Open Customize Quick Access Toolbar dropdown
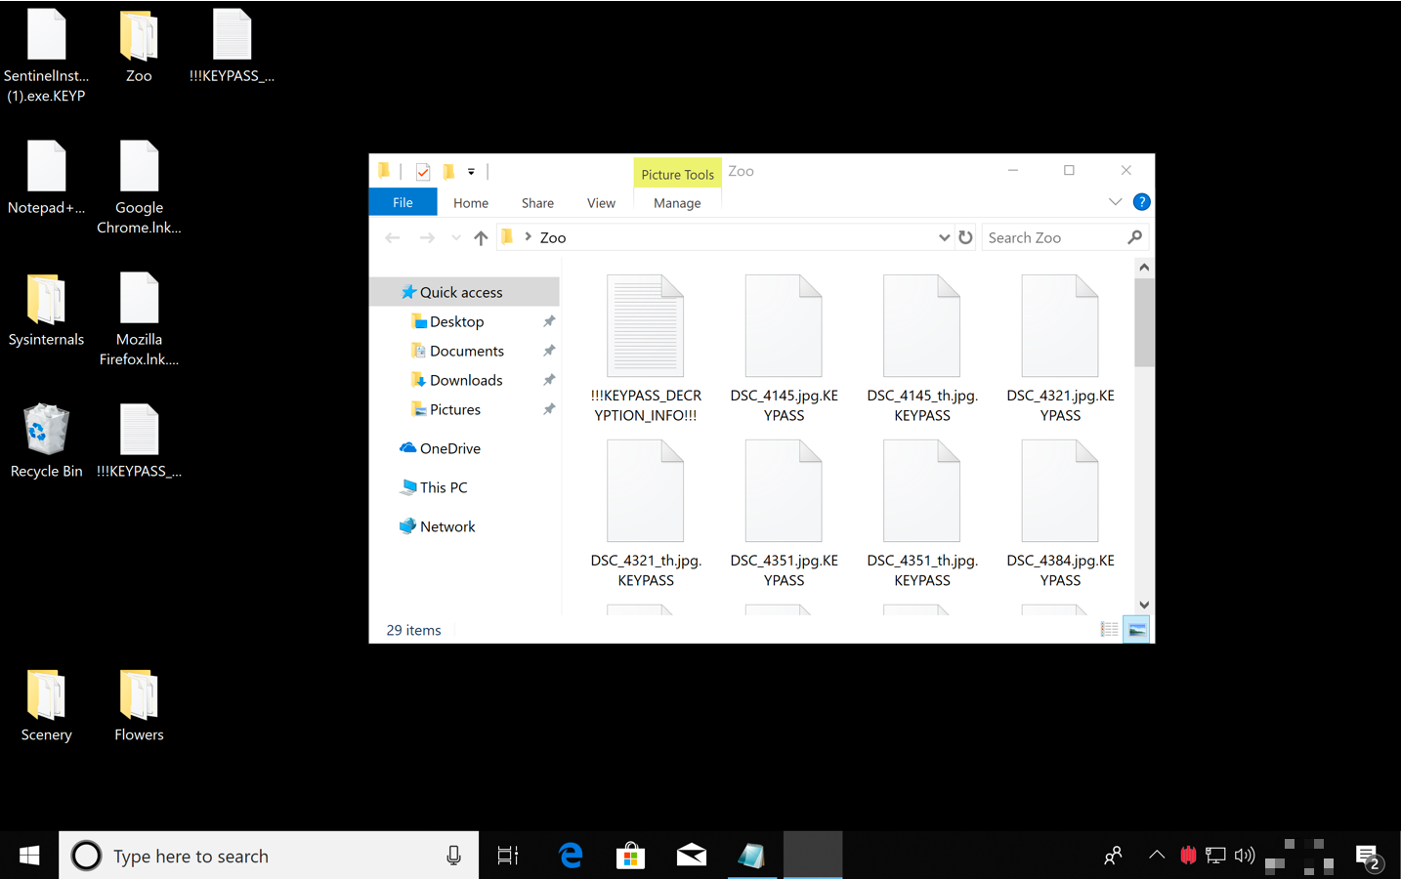1401x879 pixels. (471, 172)
